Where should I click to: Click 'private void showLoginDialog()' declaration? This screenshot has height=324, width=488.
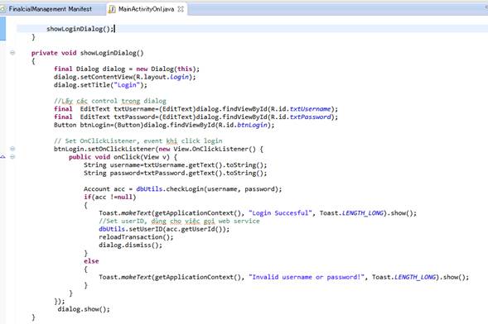(x=88, y=53)
